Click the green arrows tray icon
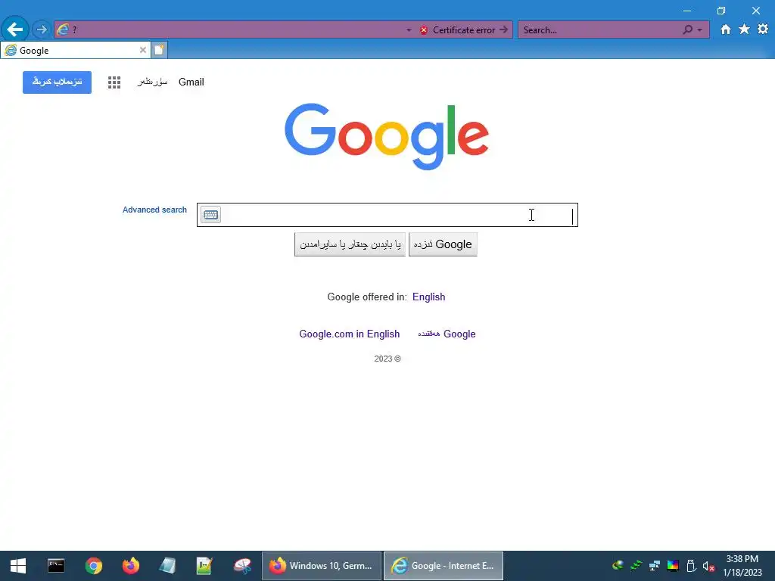The image size is (775, 581). pos(636,566)
